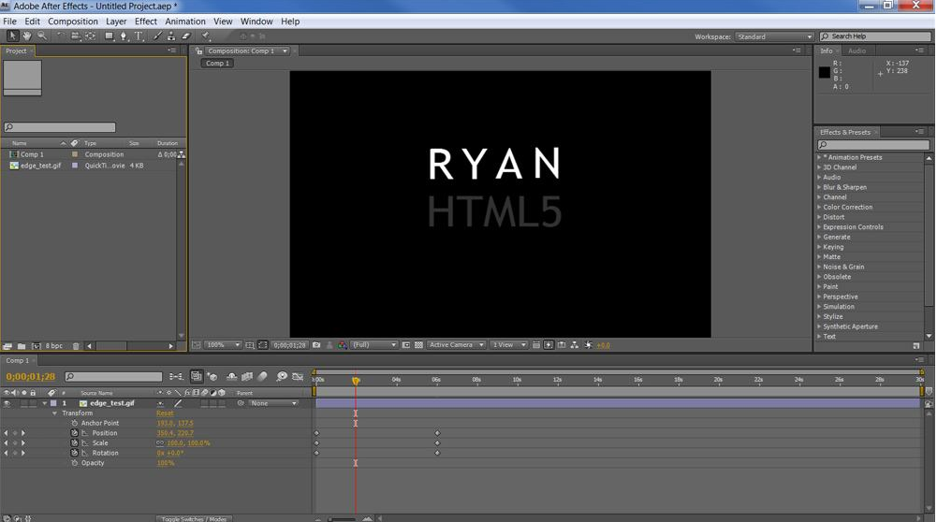Select the Brush tool
Screen dimensions: 937x522
[157, 36]
